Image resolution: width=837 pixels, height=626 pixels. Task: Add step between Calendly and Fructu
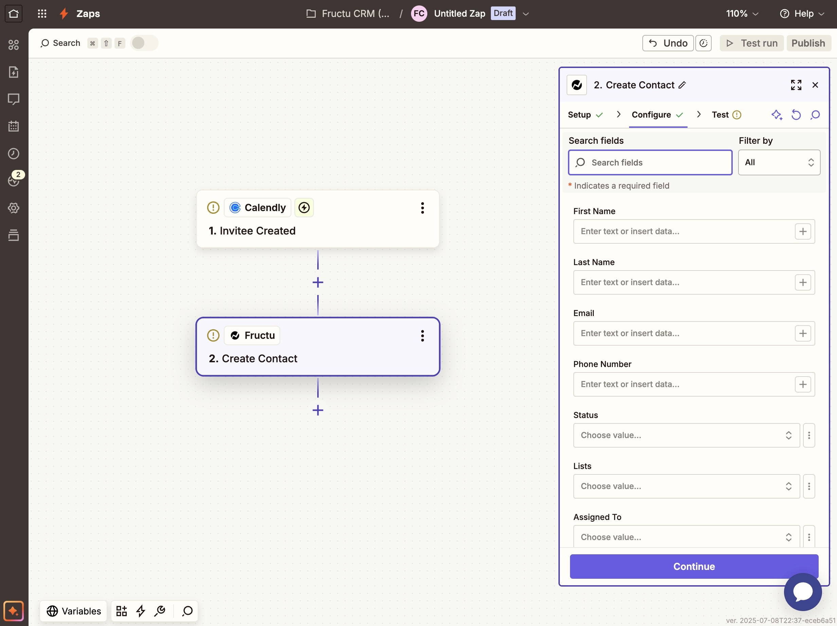[318, 282]
